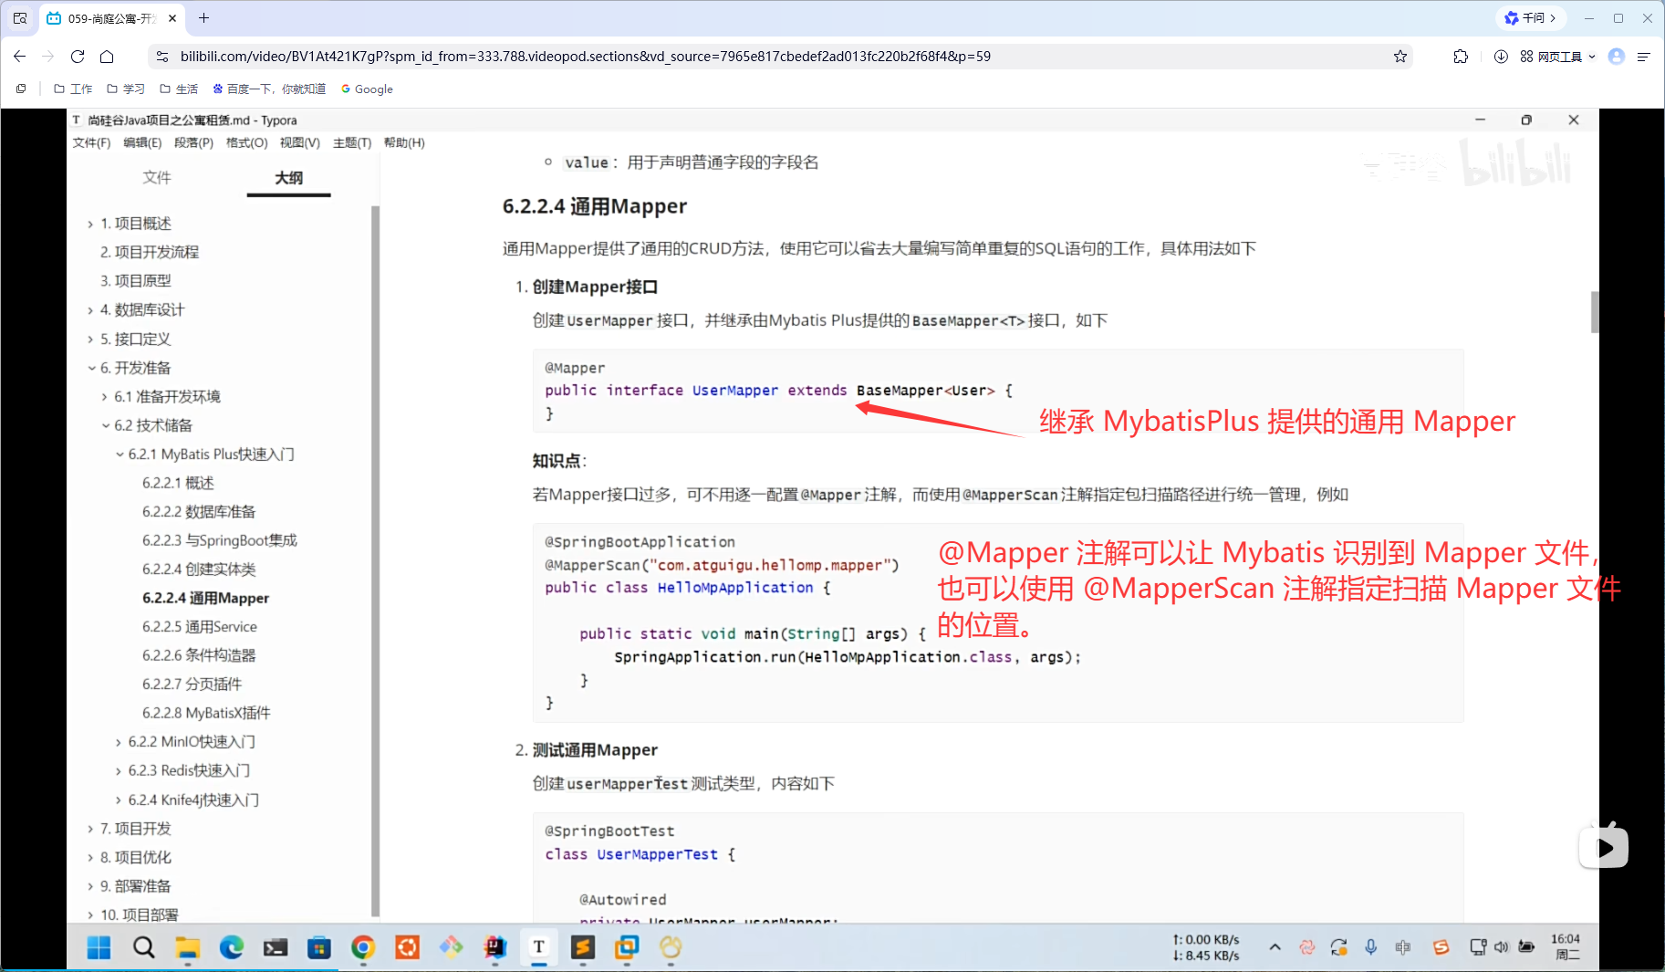Open the Google bookmark
The height and width of the screenshot is (972, 1665).
[x=367, y=89]
